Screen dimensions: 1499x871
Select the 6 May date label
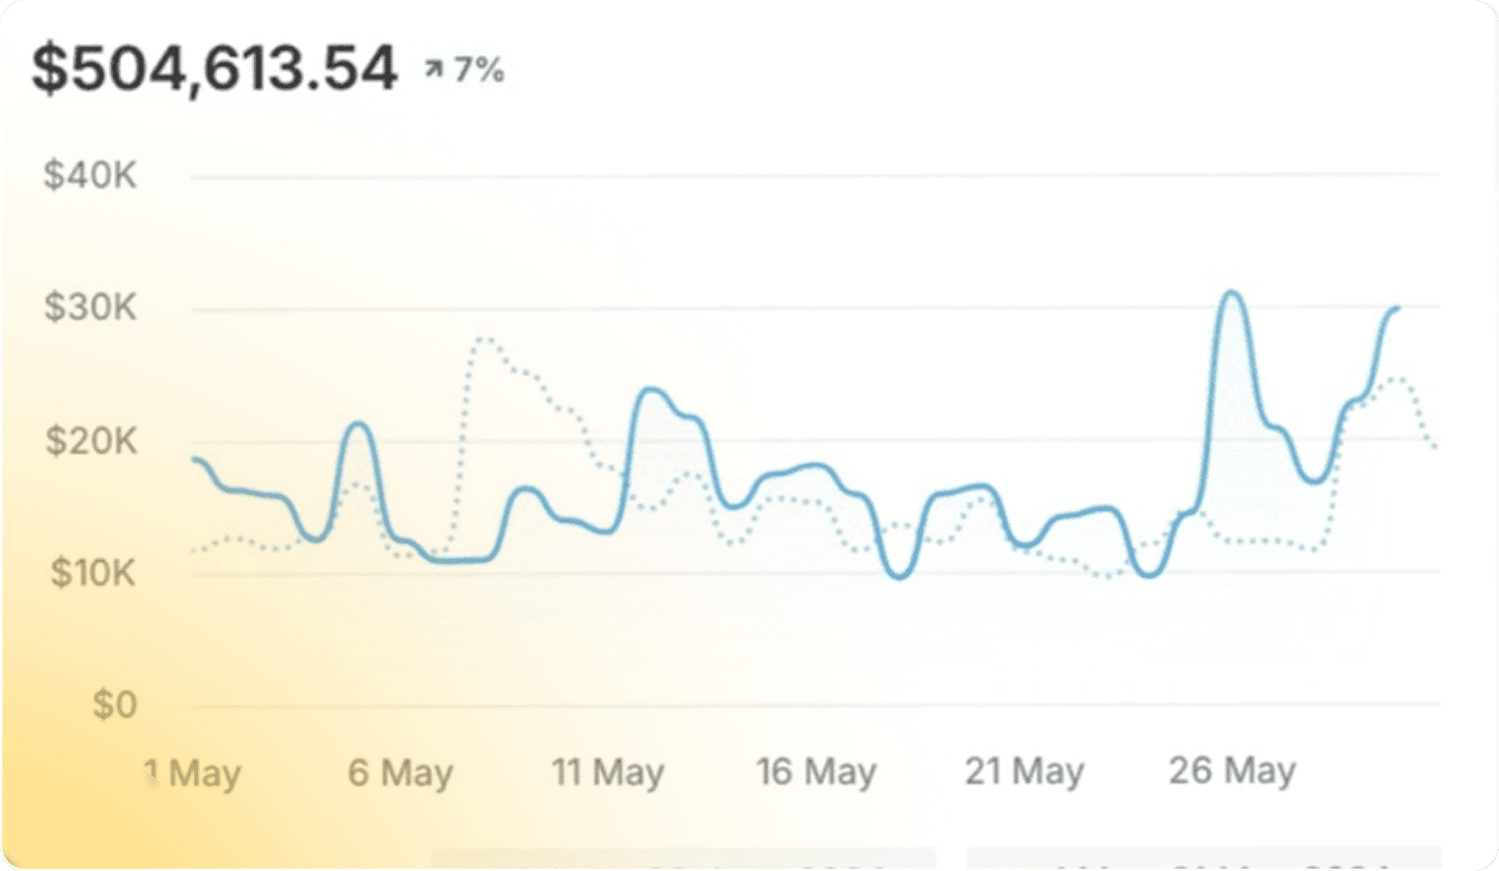(400, 773)
